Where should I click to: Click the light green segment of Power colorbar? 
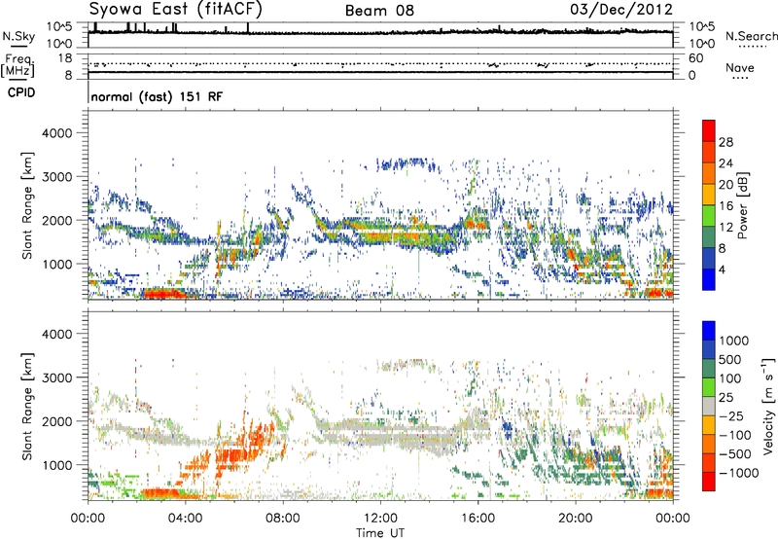tap(709, 216)
